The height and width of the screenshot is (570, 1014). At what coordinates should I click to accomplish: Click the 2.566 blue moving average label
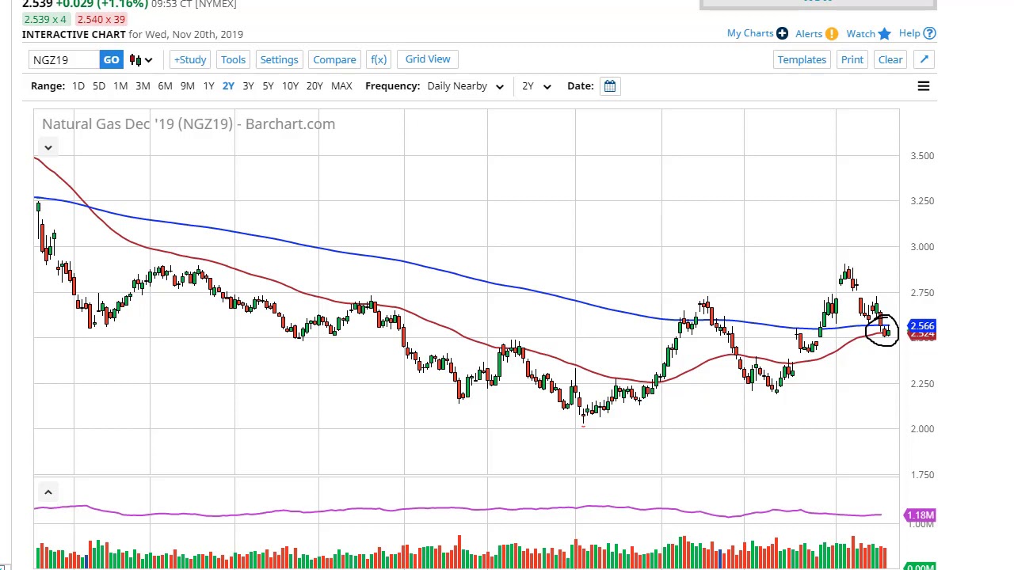922,325
